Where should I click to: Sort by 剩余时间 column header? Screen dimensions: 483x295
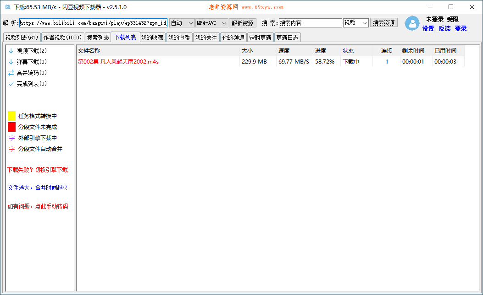[x=416, y=51]
